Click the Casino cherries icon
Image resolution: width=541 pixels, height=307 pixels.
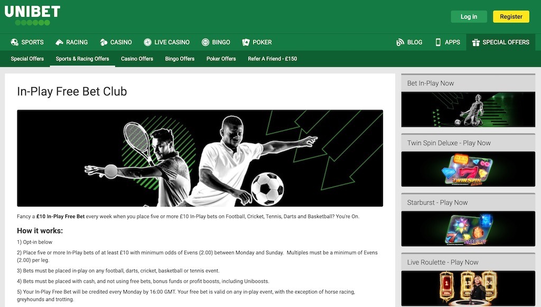point(104,42)
